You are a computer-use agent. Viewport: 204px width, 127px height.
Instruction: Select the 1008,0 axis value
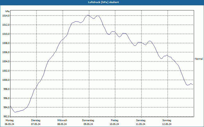[6, 43]
